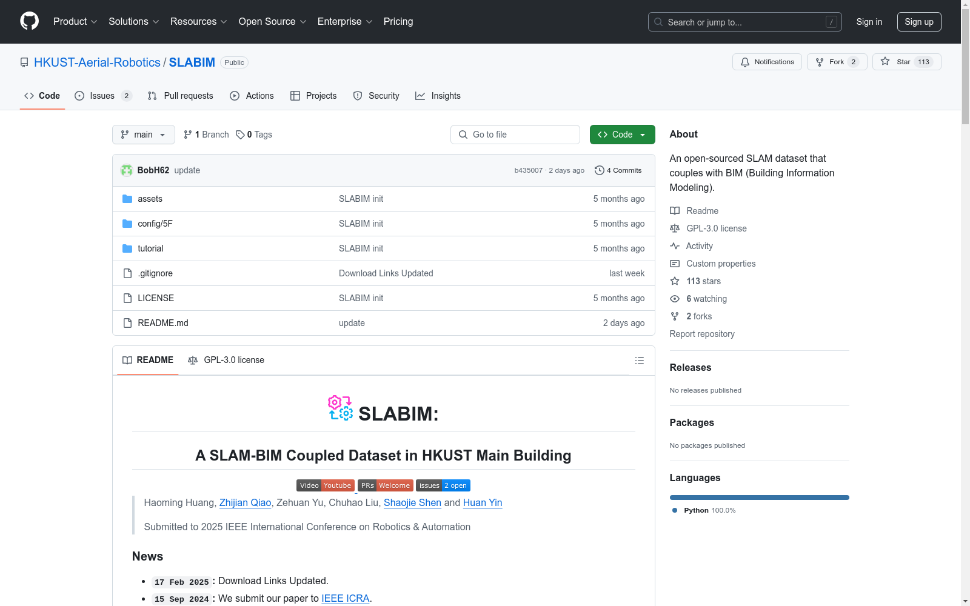
Task: Click the branch icon beside 1 Branch
Action: click(x=188, y=135)
